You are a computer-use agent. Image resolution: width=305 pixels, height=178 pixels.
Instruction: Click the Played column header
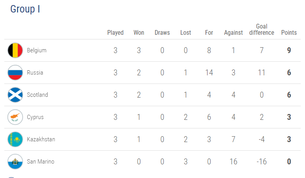[115, 33]
